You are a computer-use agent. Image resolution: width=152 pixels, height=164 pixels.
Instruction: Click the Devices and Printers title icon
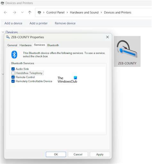(x=2, y=3)
